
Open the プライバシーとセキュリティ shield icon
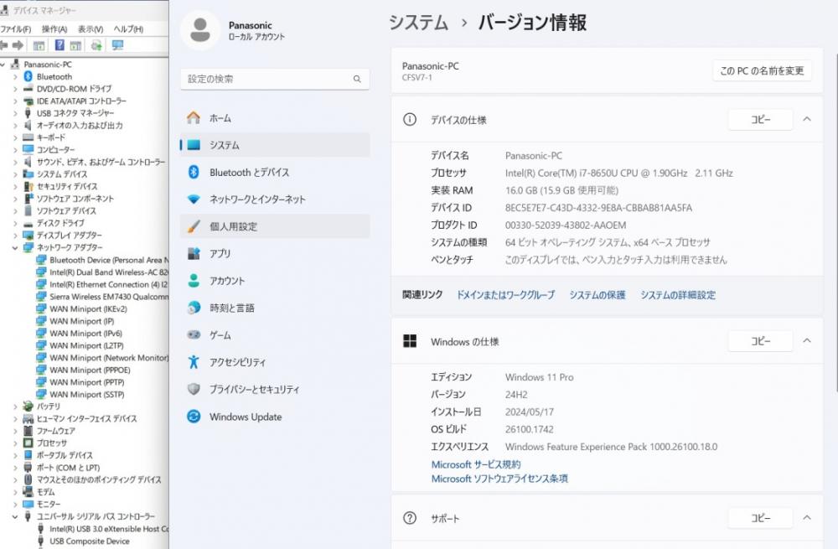pyautogui.click(x=194, y=389)
